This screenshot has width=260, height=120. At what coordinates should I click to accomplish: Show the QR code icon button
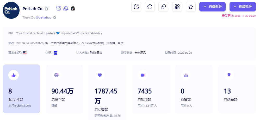[x=177, y=7]
